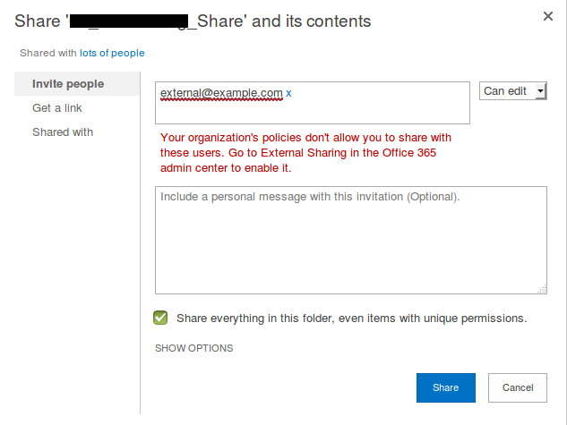Grab the message box resize handle corner
This screenshot has height=425, width=567.
tap(542, 289)
